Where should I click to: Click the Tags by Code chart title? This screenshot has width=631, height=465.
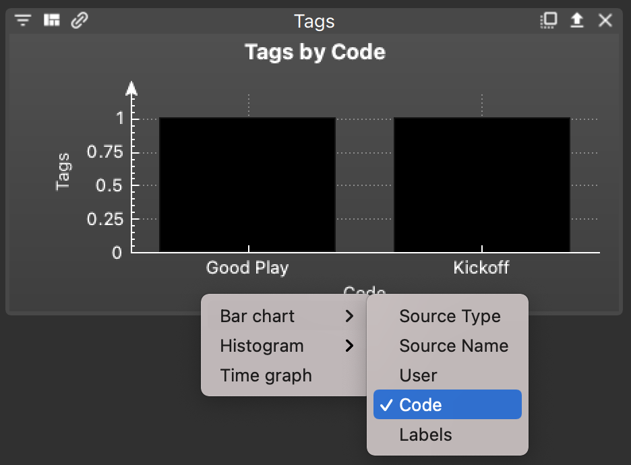pyautogui.click(x=315, y=53)
